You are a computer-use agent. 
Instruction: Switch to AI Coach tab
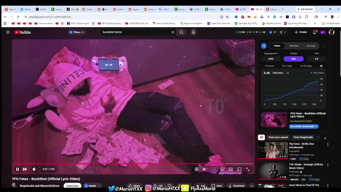click(311, 46)
